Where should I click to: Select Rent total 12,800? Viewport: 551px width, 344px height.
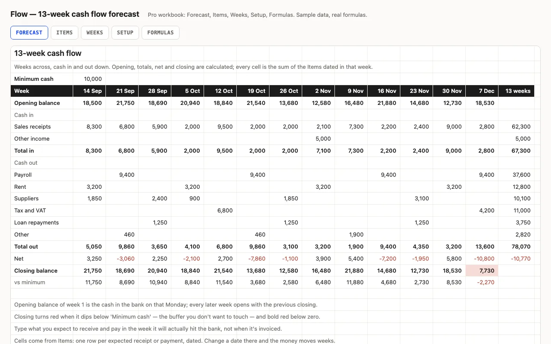(x=516, y=187)
